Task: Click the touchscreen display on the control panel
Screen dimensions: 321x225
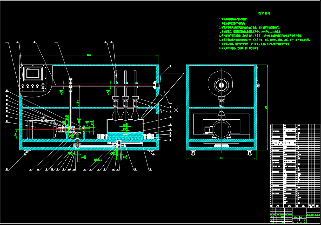Action: pyautogui.click(x=32, y=74)
